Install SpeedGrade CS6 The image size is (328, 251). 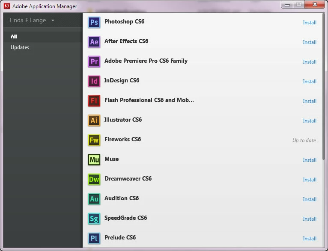(310, 219)
